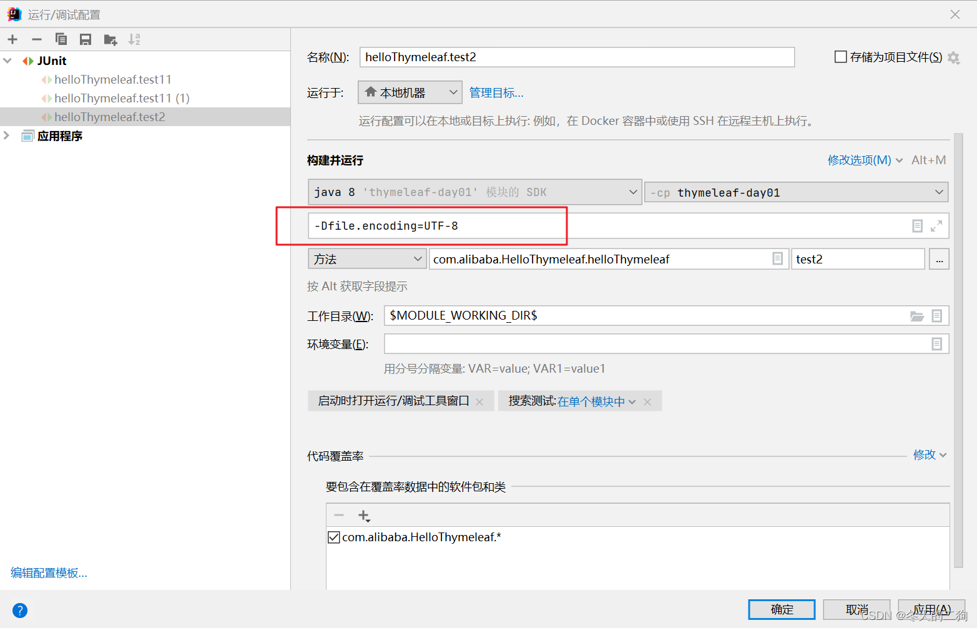This screenshot has width=977, height=628.
Task: Click the 管理目标 link
Action: [496, 92]
